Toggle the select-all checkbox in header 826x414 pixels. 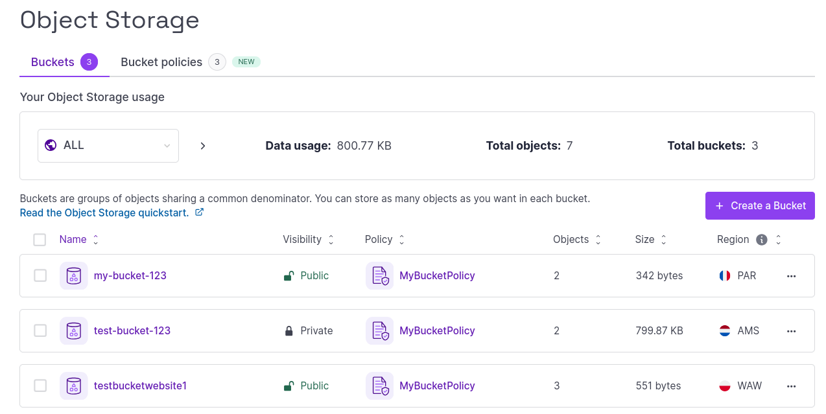(40, 240)
